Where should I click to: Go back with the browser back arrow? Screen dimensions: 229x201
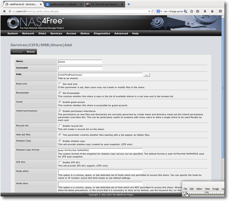[x=4, y=11]
